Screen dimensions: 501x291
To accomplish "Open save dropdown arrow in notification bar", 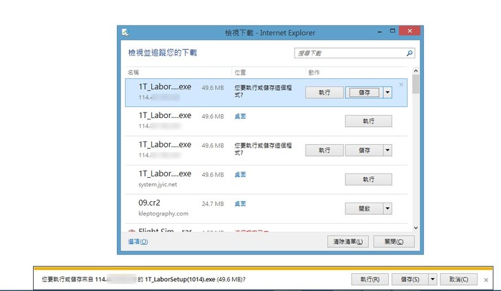I will coord(433,279).
